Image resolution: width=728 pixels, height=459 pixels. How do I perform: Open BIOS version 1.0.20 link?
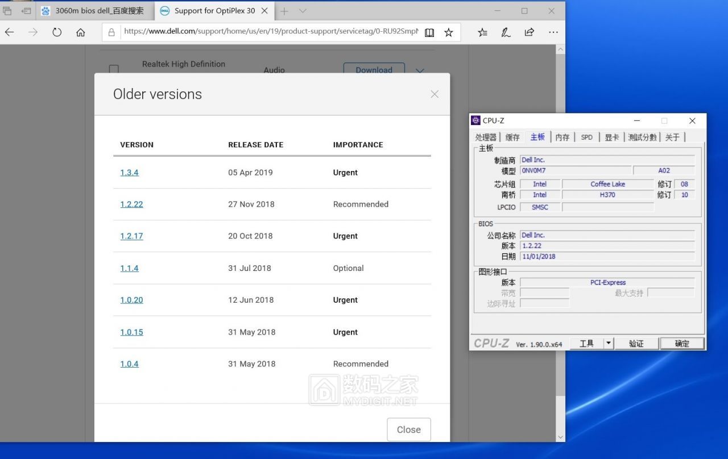tap(131, 300)
